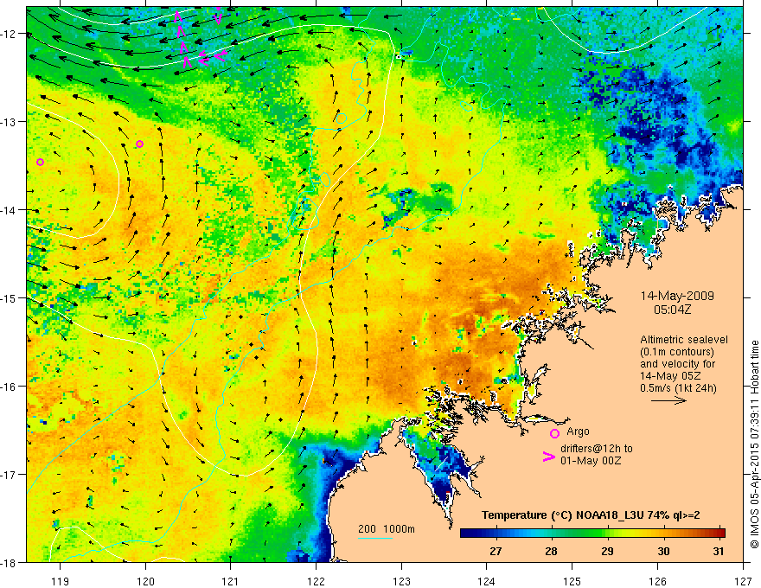
Task: Click the 'Altimetric sealevel' legend text
Action: [684, 340]
